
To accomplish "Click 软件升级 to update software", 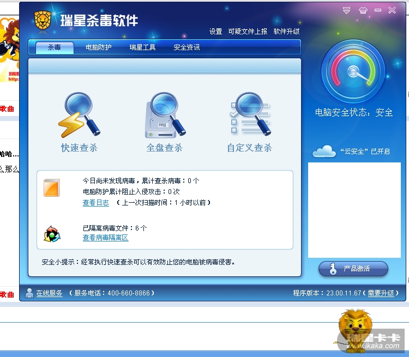I will [x=286, y=32].
